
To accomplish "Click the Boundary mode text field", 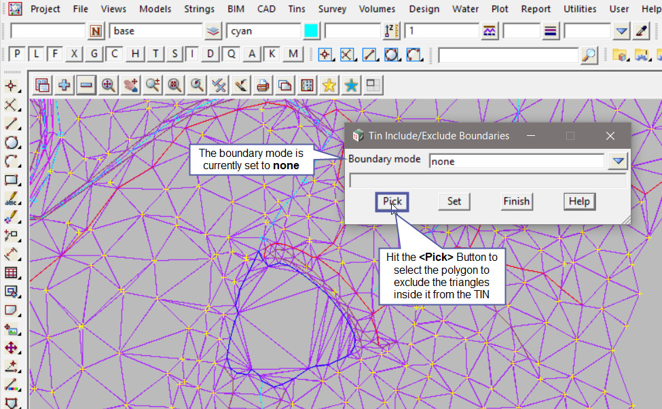I will click(x=517, y=161).
